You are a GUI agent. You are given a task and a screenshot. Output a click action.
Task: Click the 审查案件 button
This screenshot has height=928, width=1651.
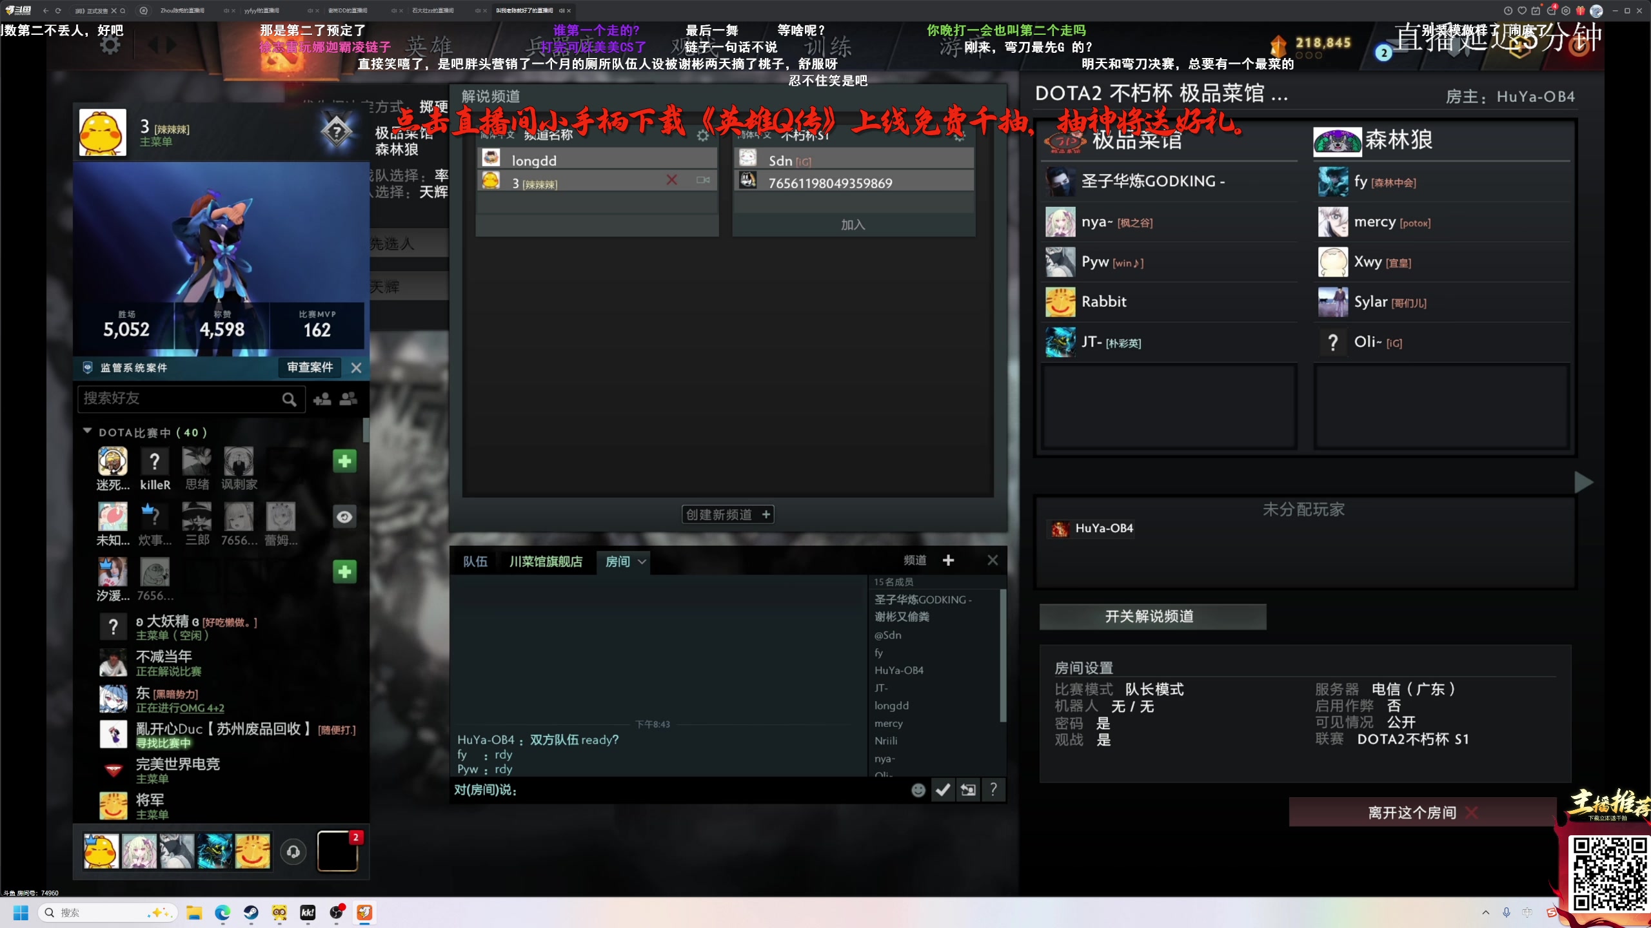click(x=310, y=367)
